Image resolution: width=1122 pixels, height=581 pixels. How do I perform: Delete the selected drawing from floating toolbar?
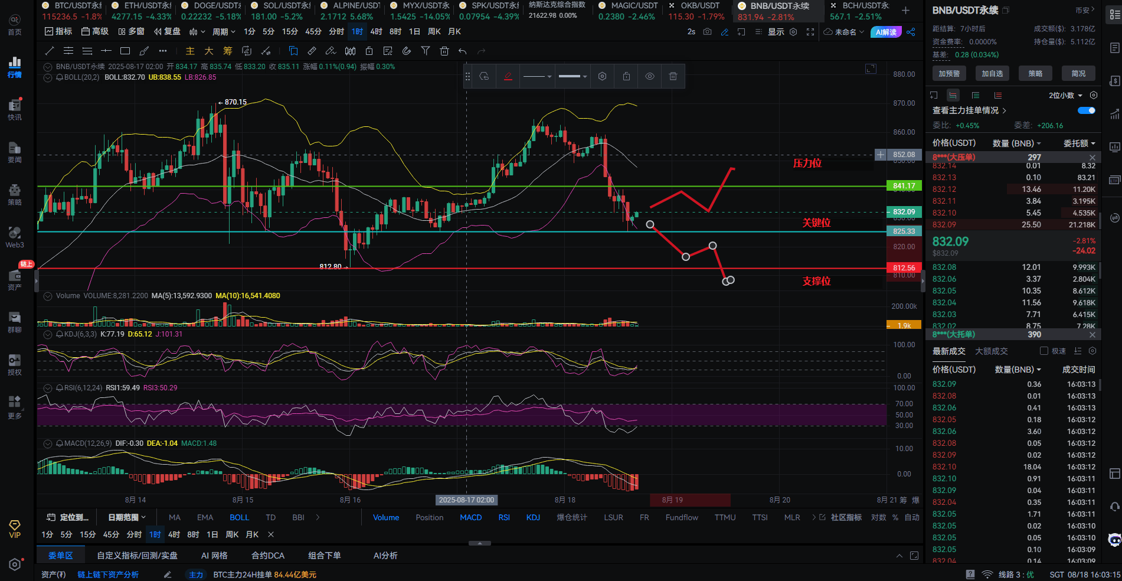[673, 76]
